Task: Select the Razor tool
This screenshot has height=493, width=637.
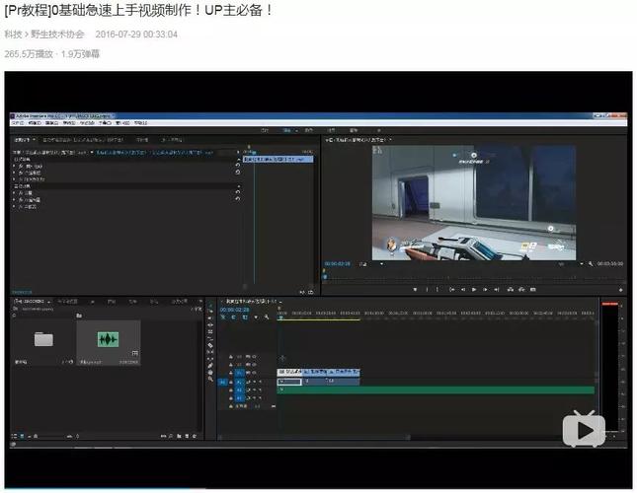Action: tap(210, 345)
